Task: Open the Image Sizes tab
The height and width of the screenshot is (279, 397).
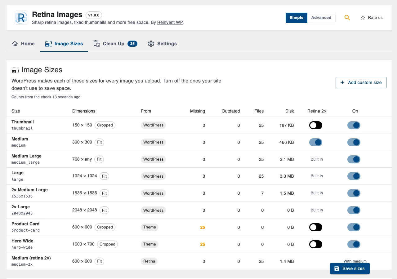Action: coord(64,44)
